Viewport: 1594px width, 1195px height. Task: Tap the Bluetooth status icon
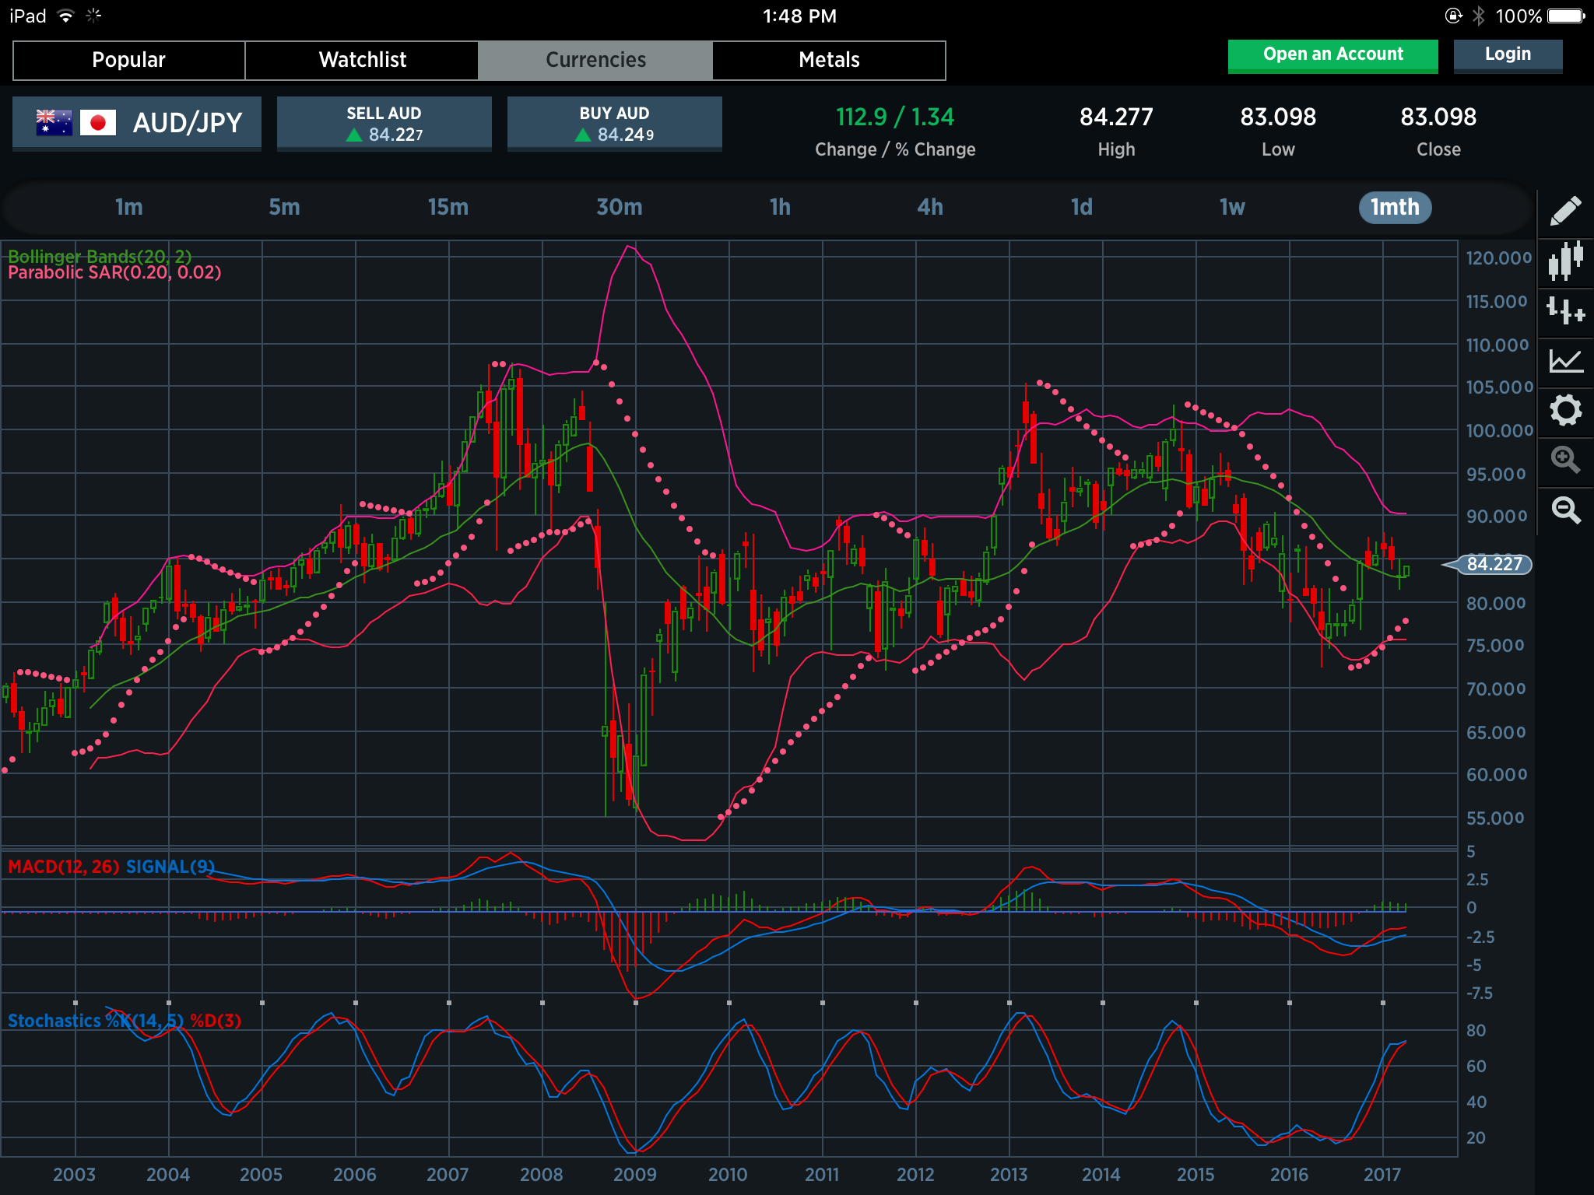pos(1479,16)
